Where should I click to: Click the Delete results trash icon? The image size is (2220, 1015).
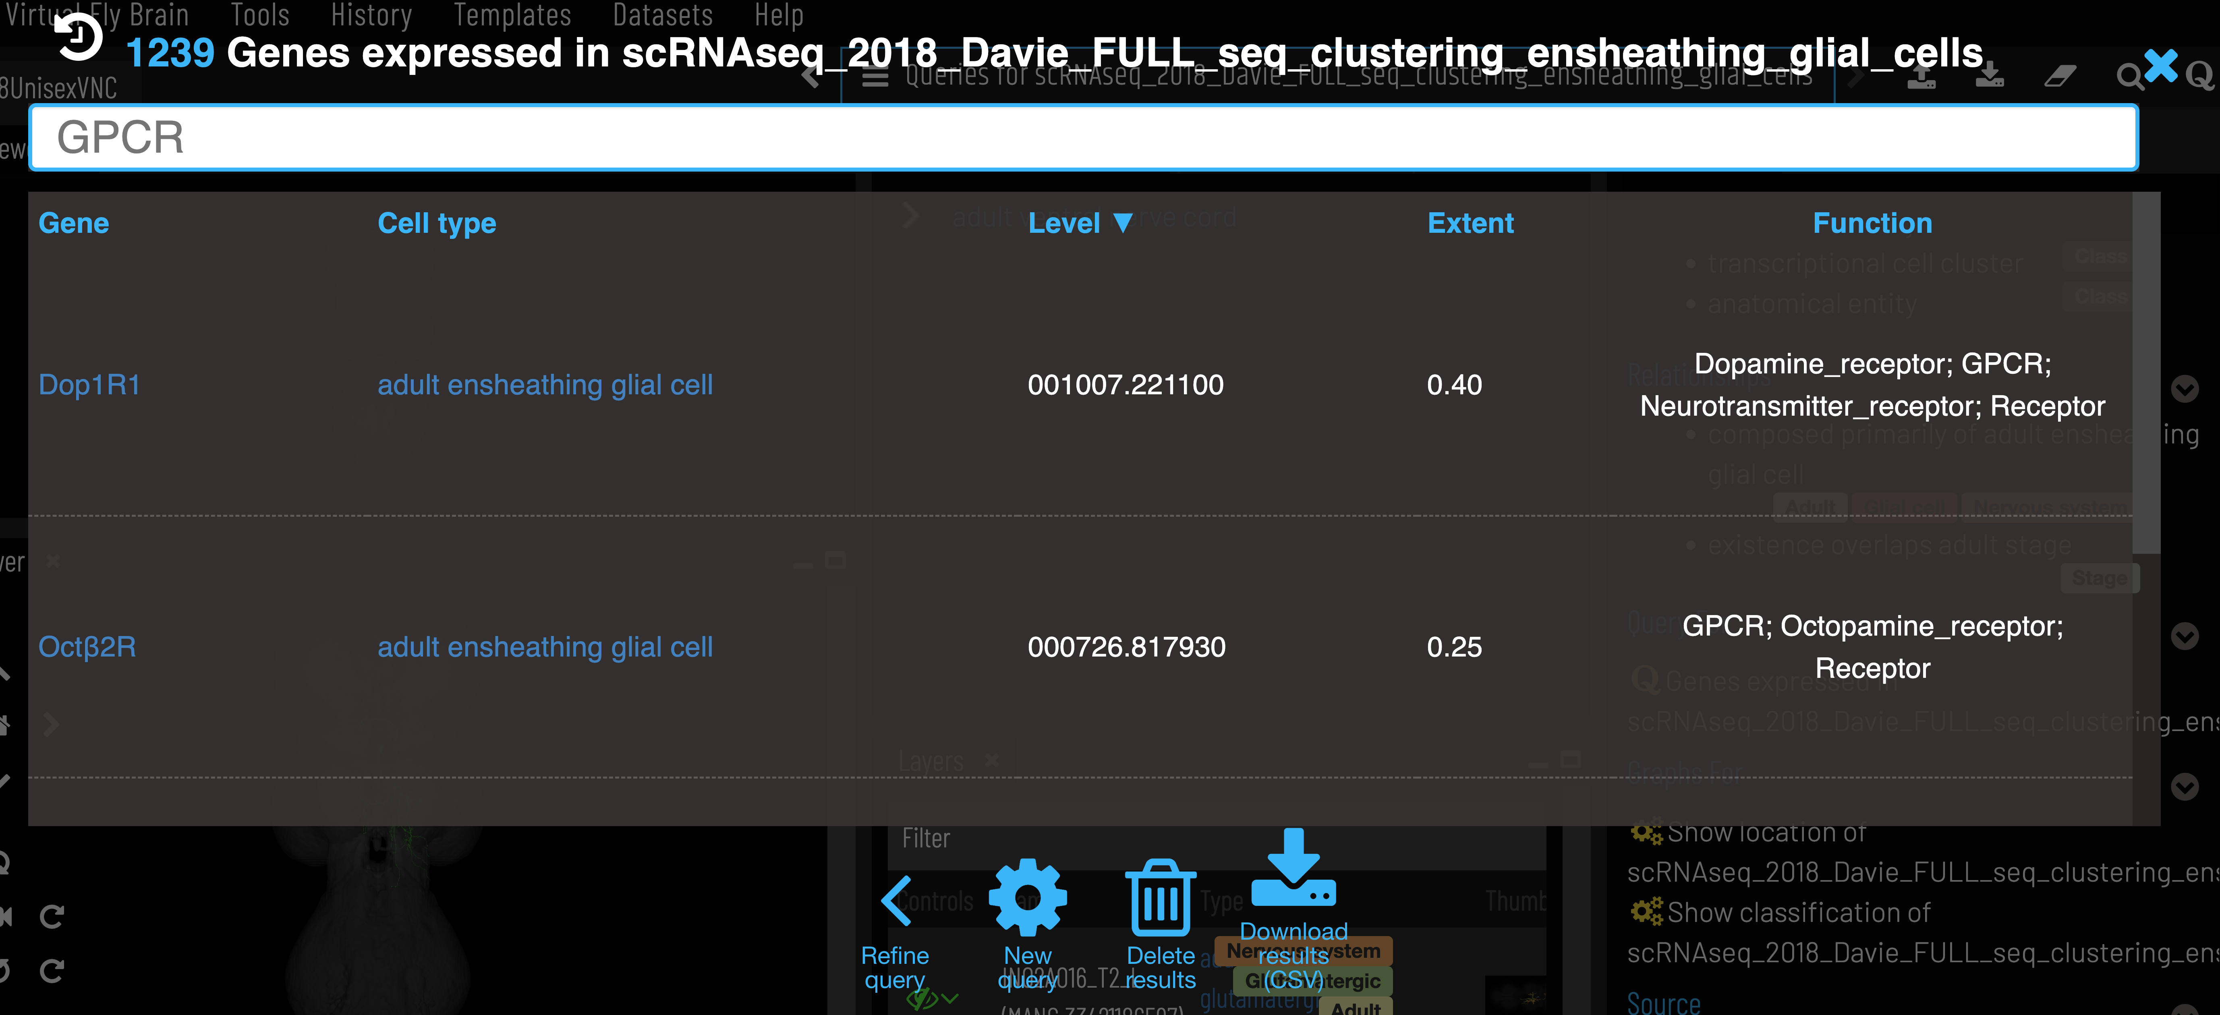(x=1160, y=898)
